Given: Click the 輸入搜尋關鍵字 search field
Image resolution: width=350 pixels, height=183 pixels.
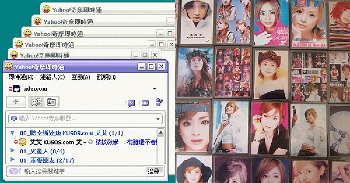Looking at the screenshot, I should pyautogui.click(x=76, y=171).
